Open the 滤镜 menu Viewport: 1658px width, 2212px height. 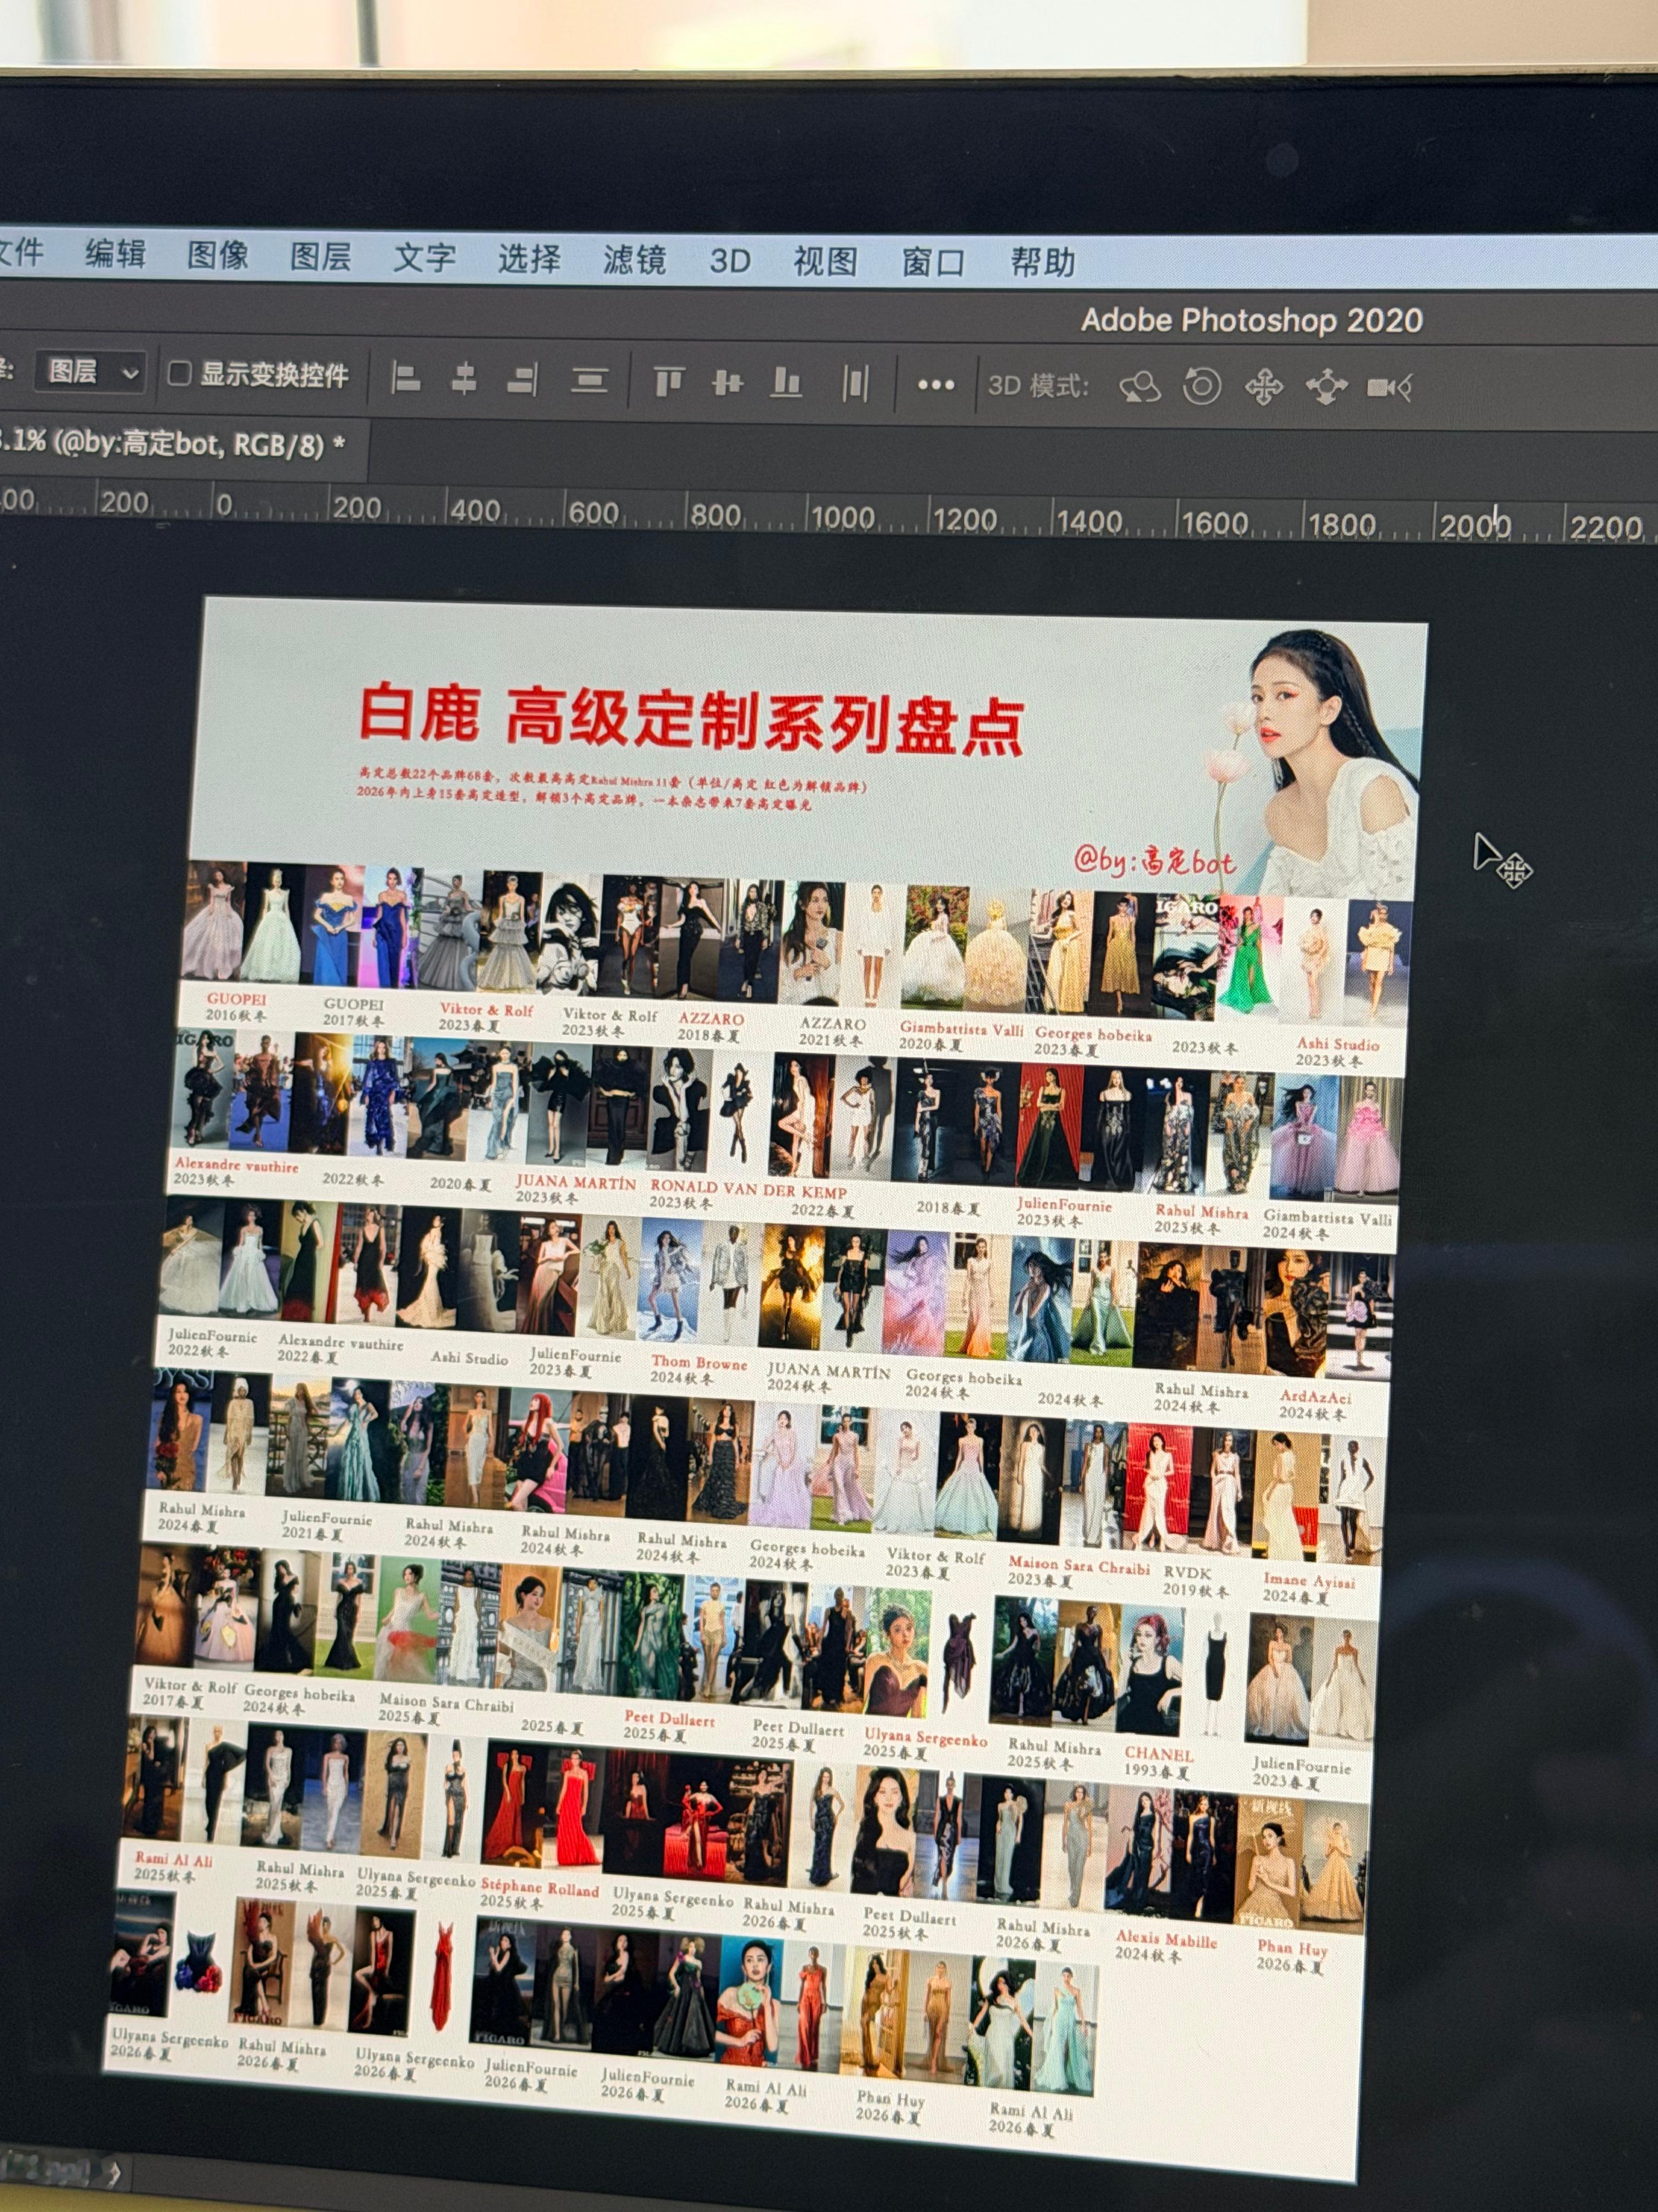634,260
